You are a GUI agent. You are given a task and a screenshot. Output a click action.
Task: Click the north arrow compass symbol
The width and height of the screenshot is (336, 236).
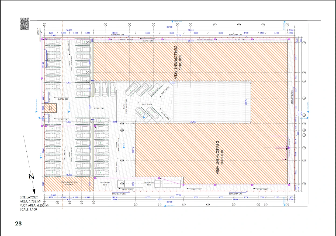(31, 176)
